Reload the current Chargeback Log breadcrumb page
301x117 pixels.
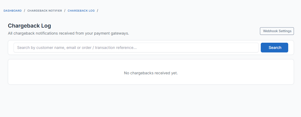tap(81, 11)
